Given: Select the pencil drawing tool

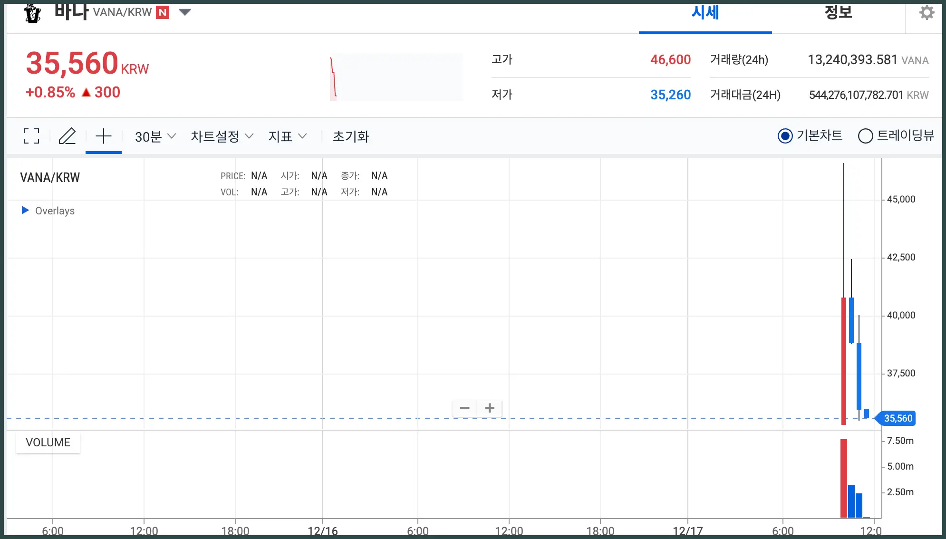Looking at the screenshot, I should (x=67, y=136).
